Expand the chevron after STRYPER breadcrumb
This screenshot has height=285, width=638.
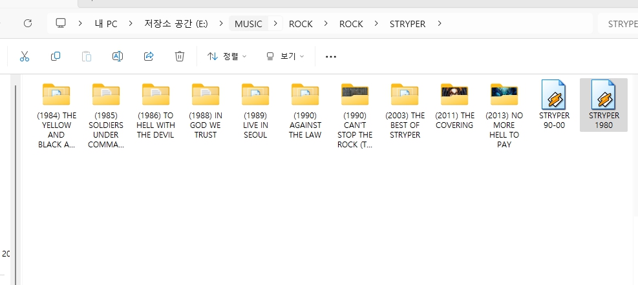pos(439,23)
